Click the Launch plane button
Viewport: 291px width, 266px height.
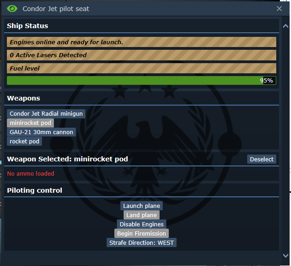click(x=142, y=206)
